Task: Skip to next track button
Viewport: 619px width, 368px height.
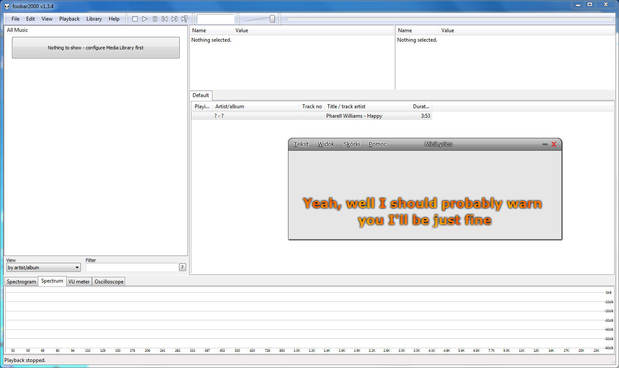Action: [x=175, y=19]
